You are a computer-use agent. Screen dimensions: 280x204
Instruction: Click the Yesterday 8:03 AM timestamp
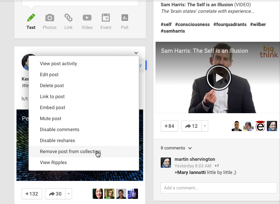(x=193, y=166)
